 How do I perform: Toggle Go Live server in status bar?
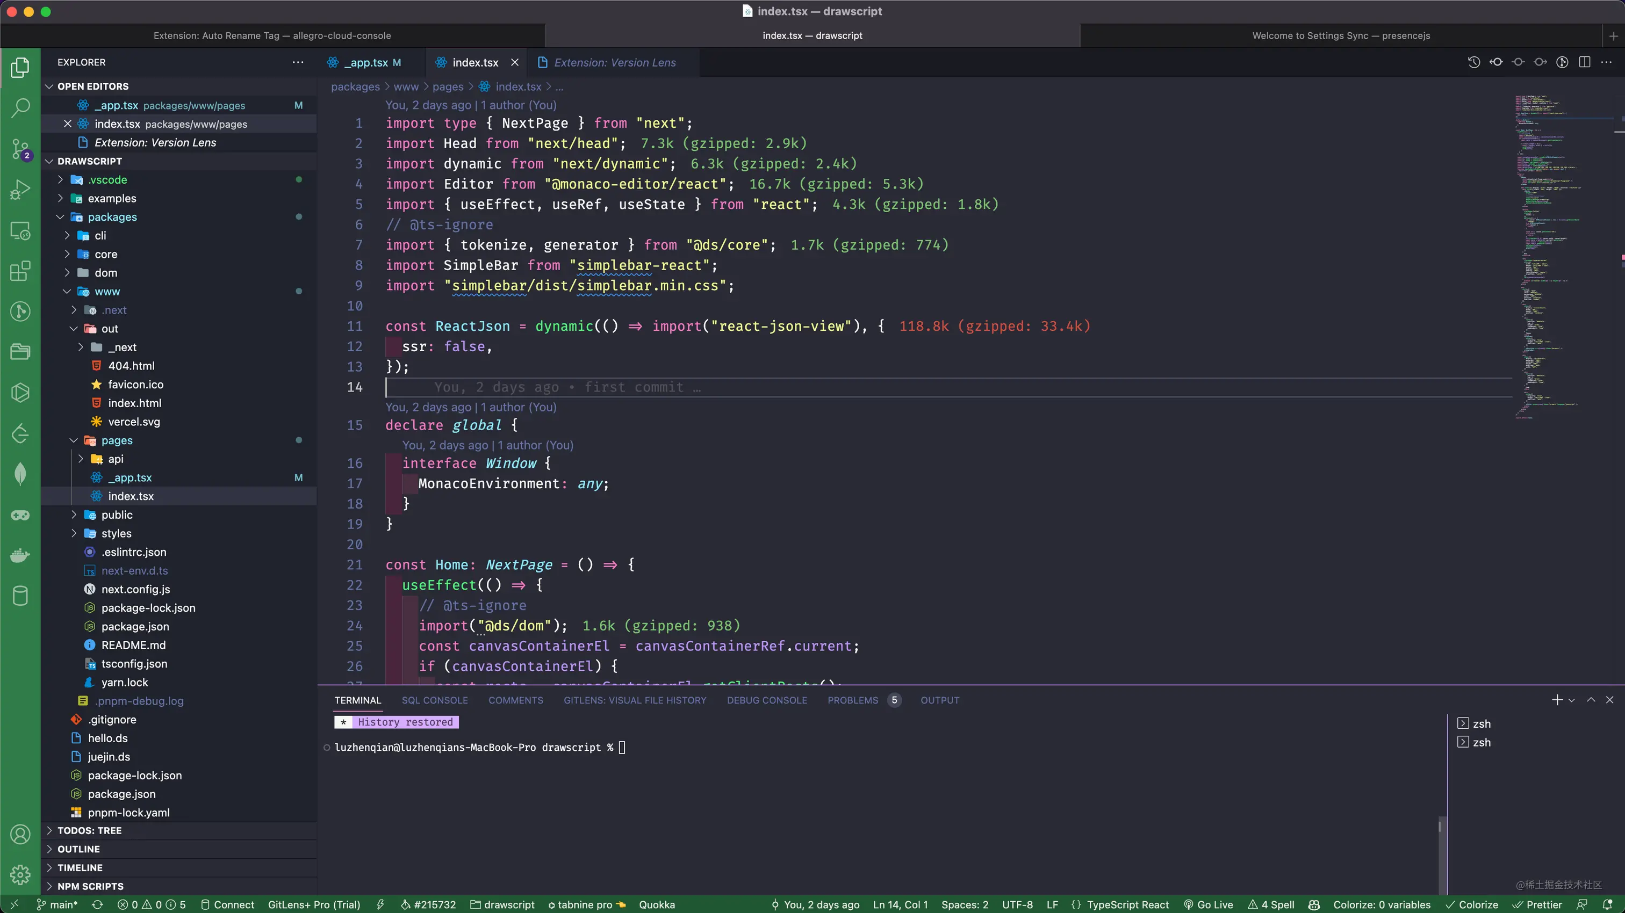1209,904
